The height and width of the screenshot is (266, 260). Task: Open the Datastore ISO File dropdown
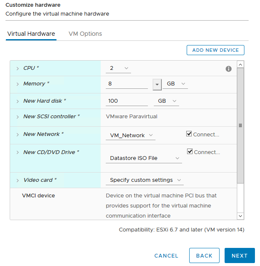coord(144,158)
